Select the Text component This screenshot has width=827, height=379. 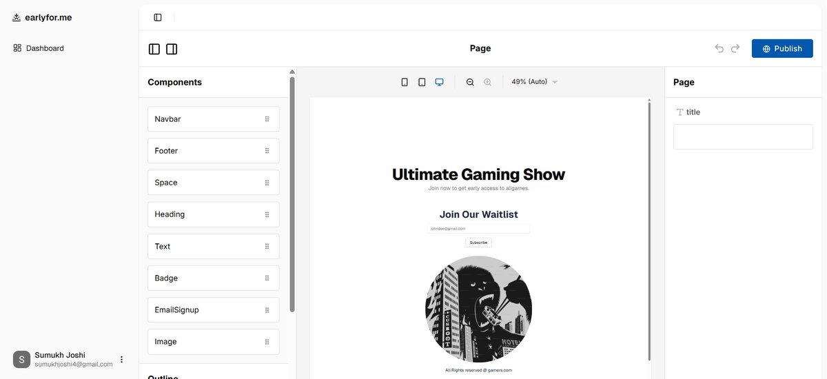pyautogui.click(x=213, y=246)
